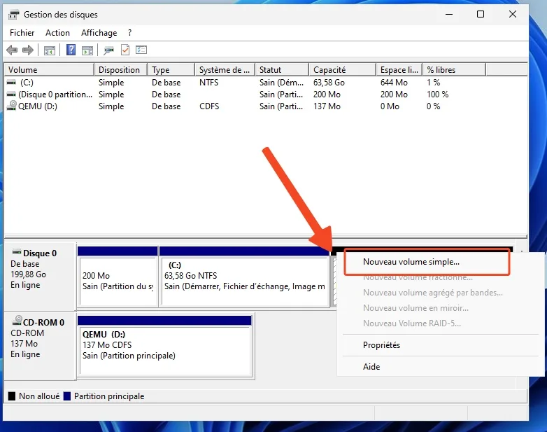Click the 63,58 Go capacity cell
547x432 pixels.
(329, 83)
